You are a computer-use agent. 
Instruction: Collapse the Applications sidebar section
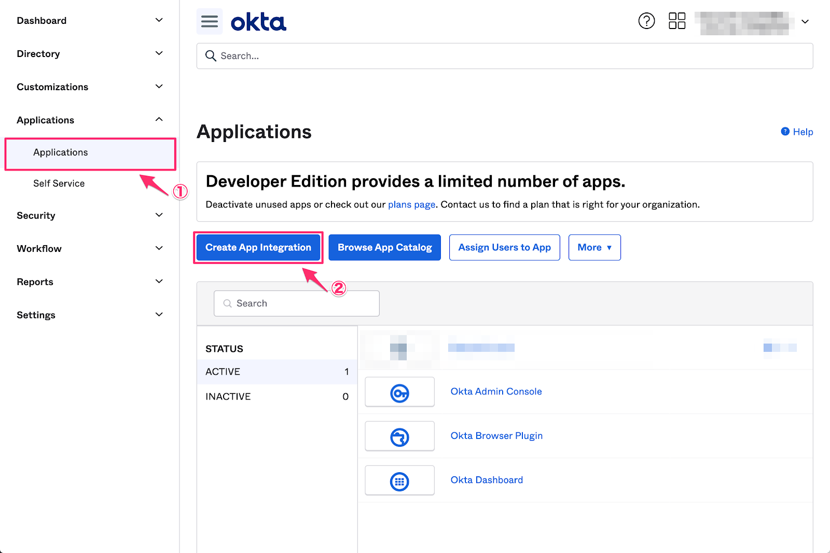coord(159,120)
